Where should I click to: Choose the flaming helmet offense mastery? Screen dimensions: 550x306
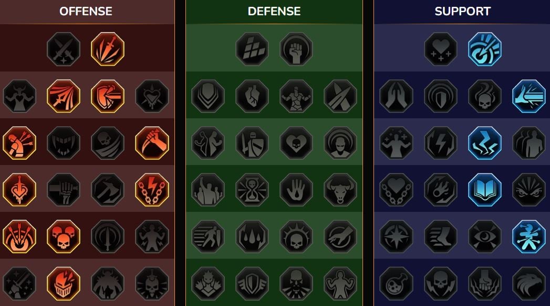(64, 283)
